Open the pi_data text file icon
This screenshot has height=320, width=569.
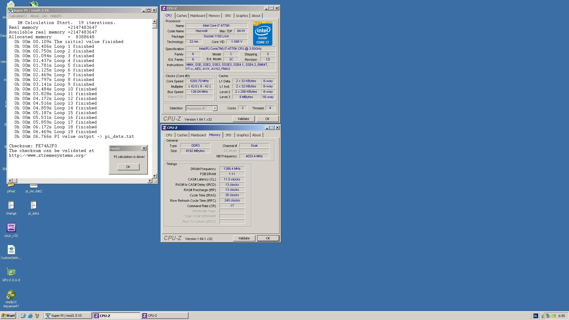point(33,206)
